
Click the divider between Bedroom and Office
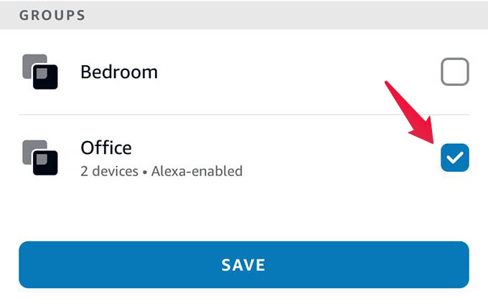(244, 115)
